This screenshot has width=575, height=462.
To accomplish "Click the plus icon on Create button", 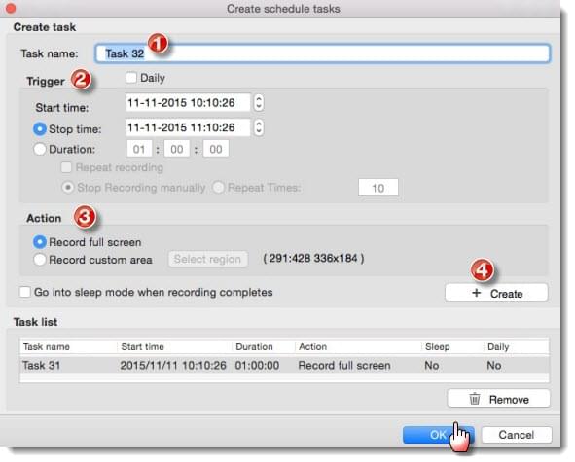I will point(476,293).
